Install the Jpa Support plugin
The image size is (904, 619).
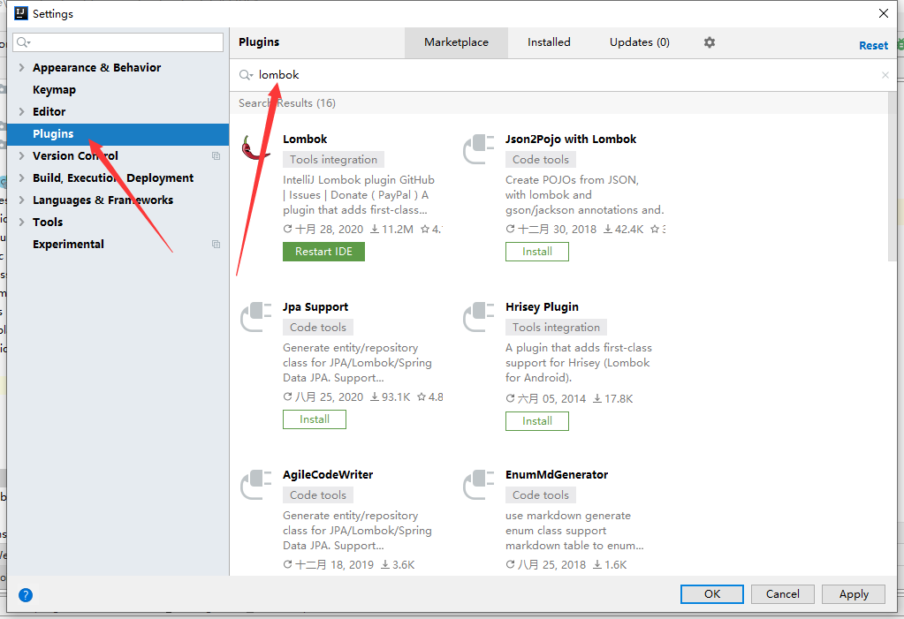click(315, 419)
